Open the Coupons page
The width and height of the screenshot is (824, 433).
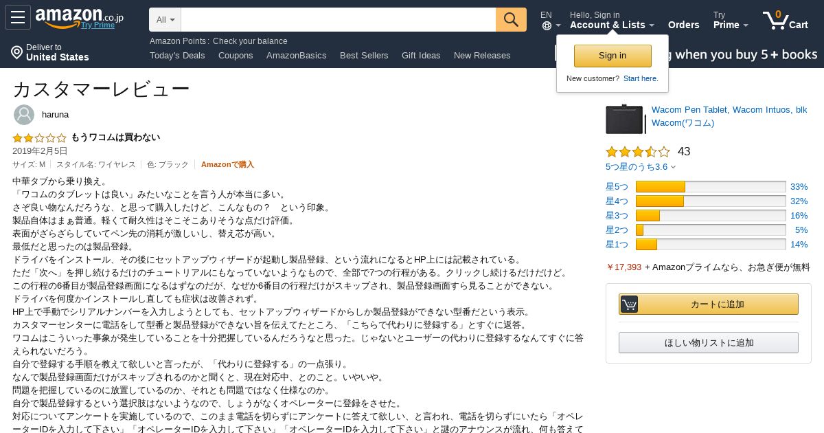tap(236, 56)
